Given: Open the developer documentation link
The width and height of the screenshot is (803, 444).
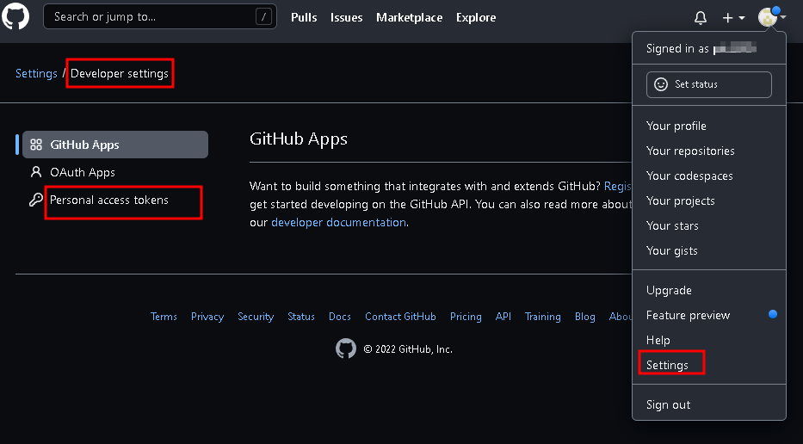Looking at the screenshot, I should (x=338, y=222).
